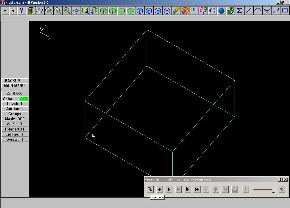Click the walking figure slow speed icon
Image resolution: width=290 pixels, height=208 pixels.
(246, 189)
